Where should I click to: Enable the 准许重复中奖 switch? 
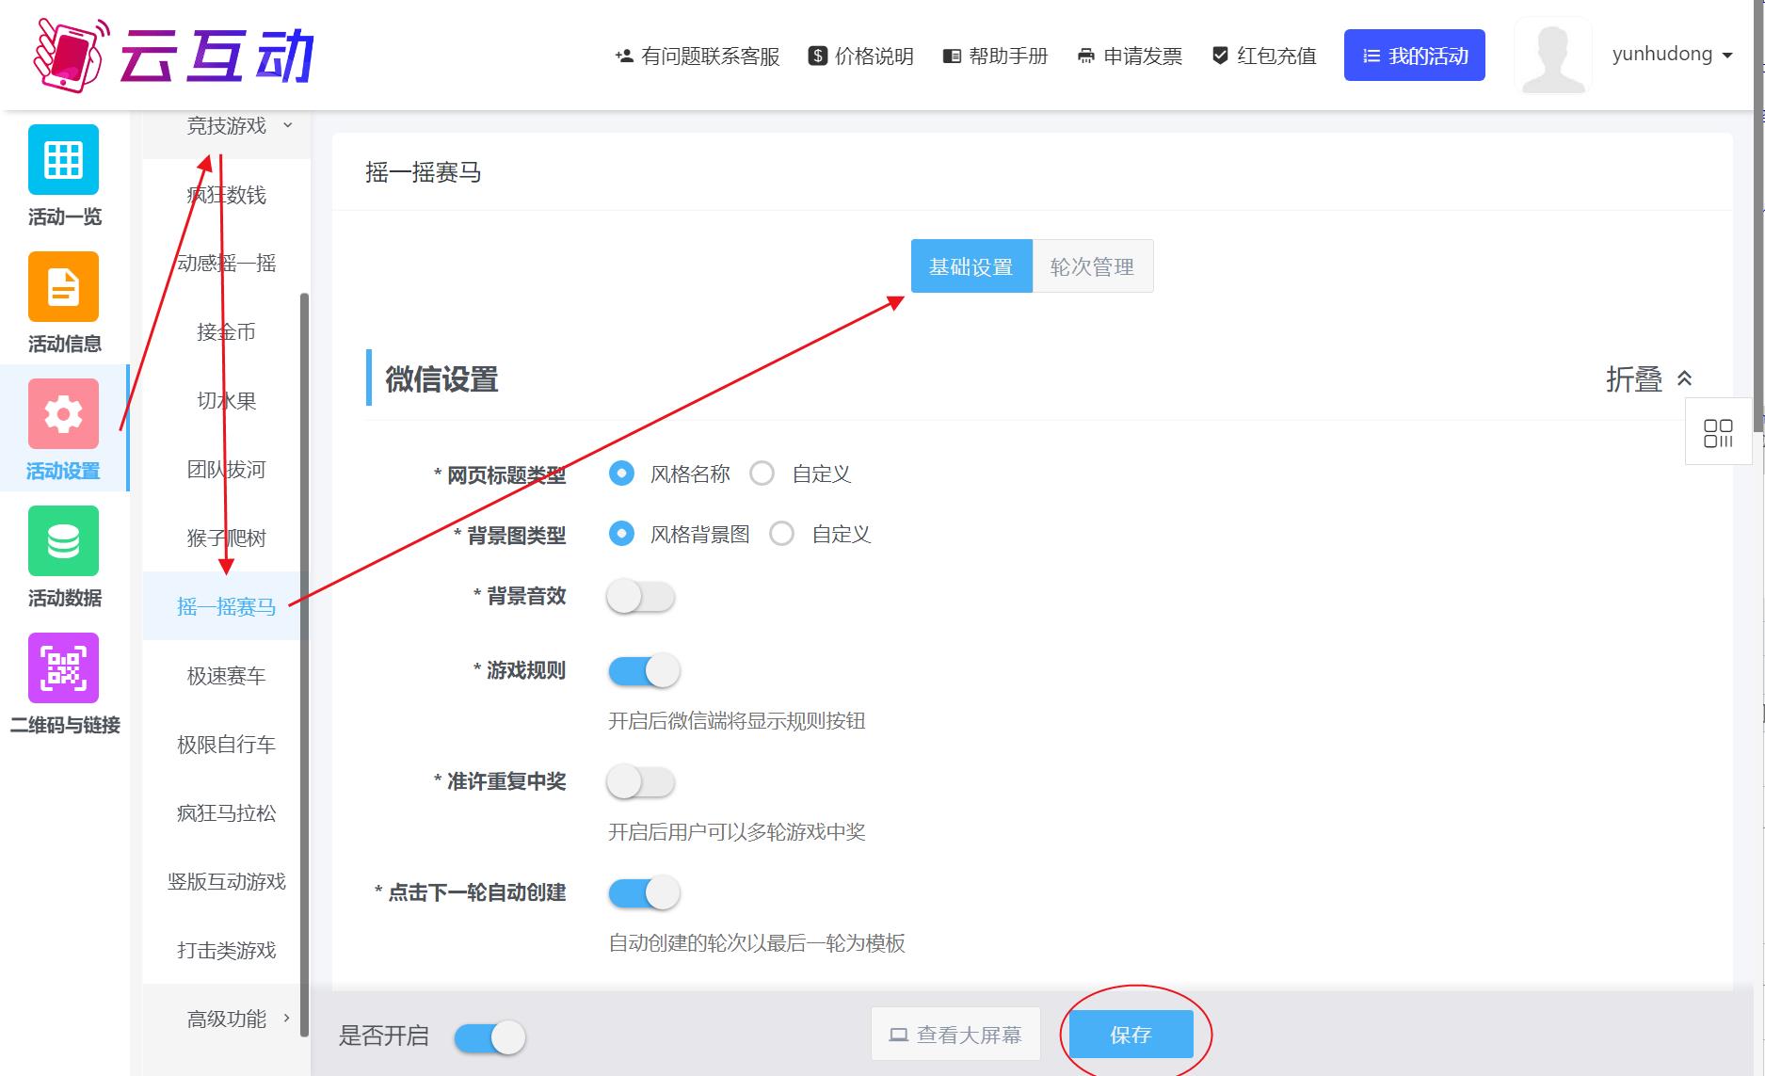(641, 781)
